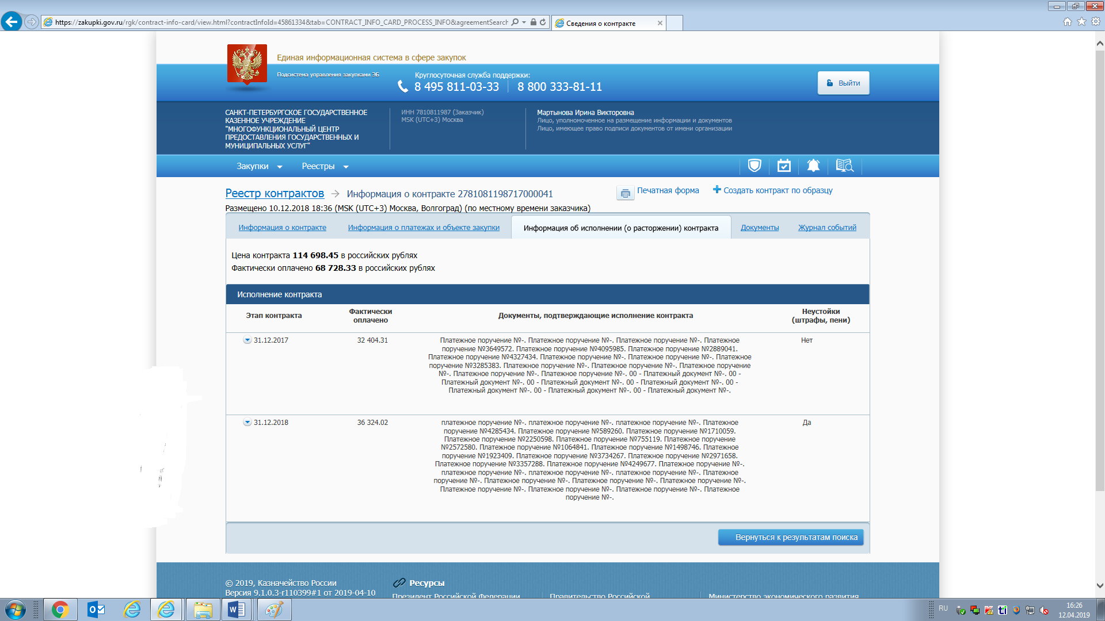Switch to Журнал событий tab
Screen dimensions: 1105x621
click(826, 228)
